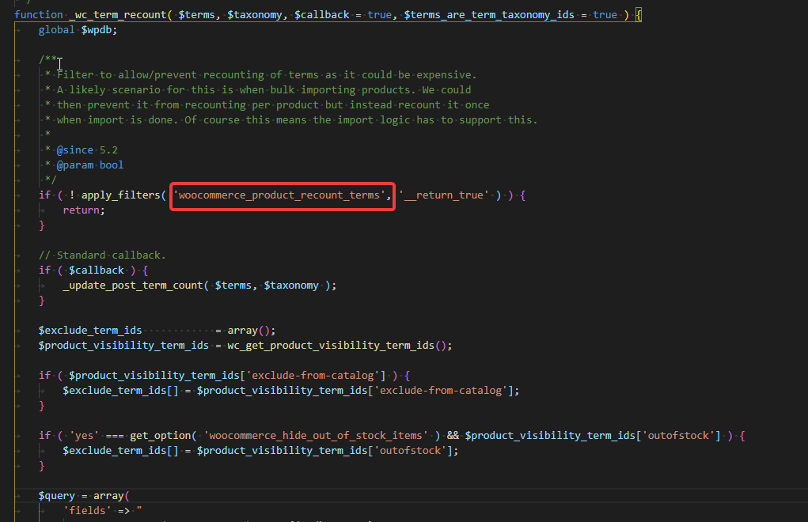
Task: Click the return; statement
Action: tap(84, 210)
